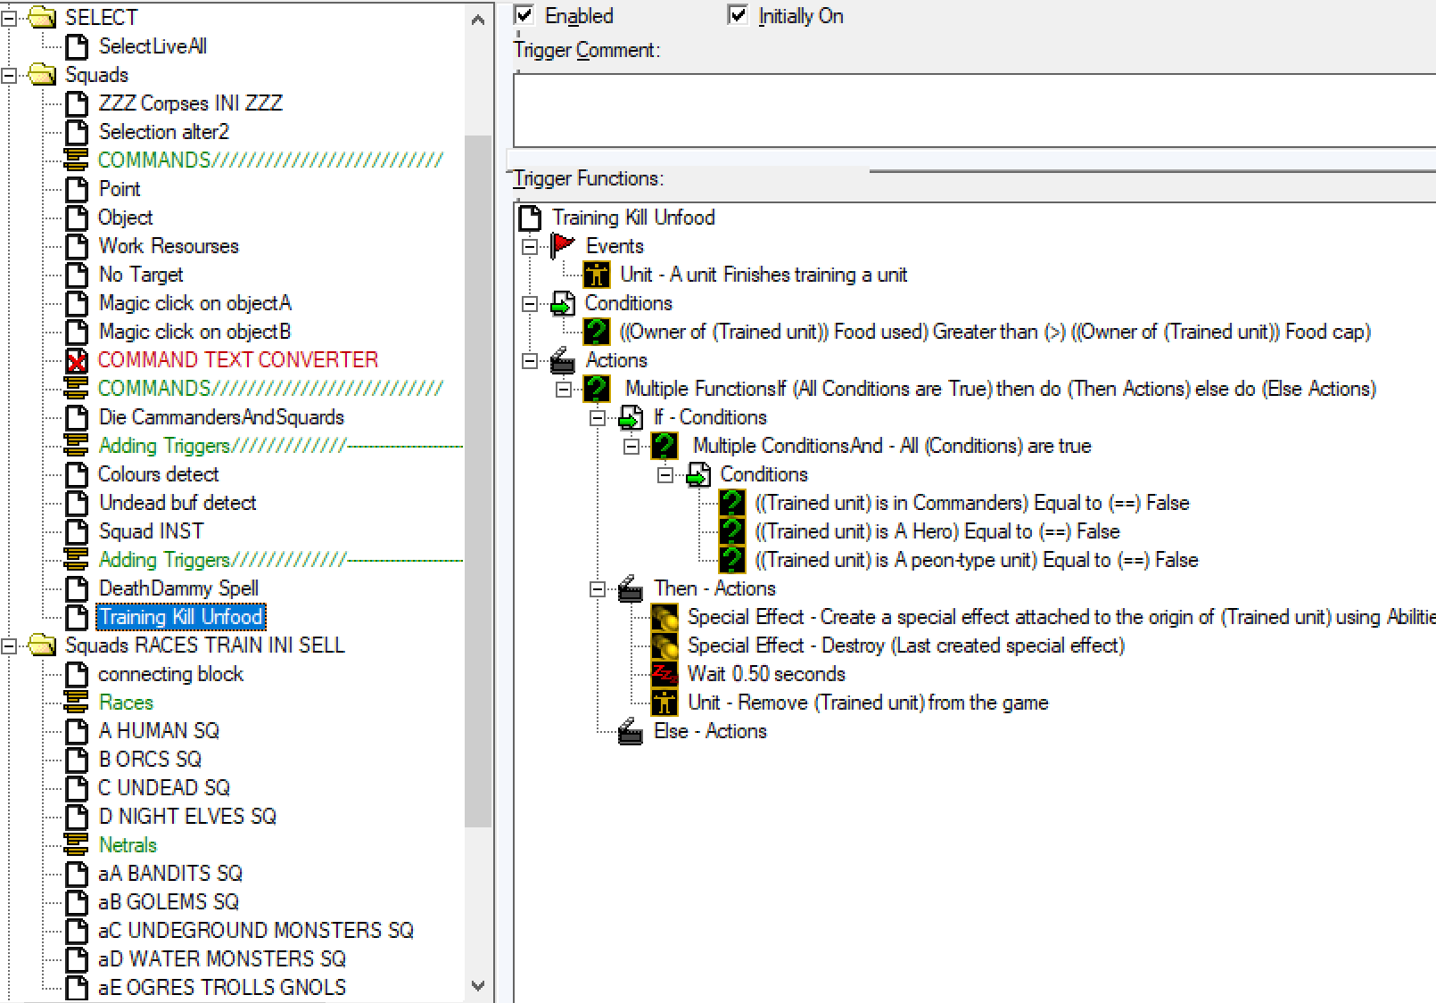The height and width of the screenshot is (1003, 1436).
Task: Select the Work Resourses trigger
Action: 169,246
